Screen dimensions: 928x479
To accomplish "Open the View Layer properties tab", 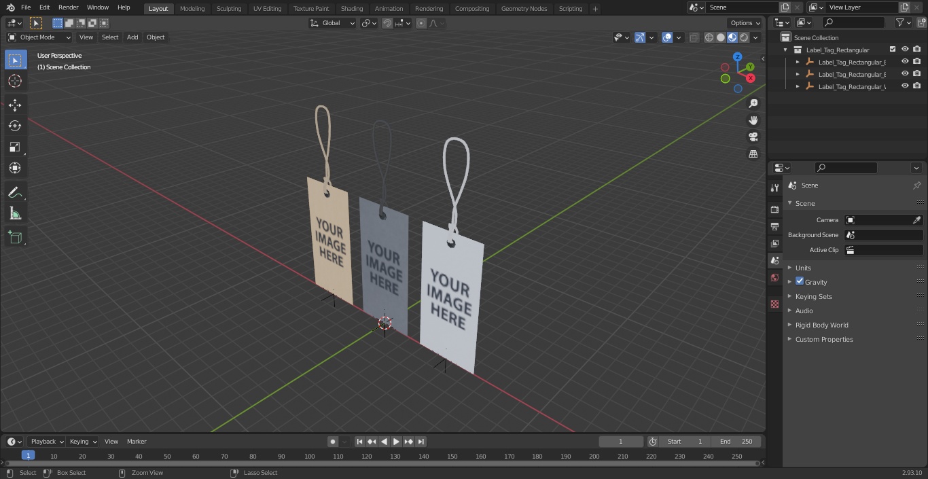I will [774, 243].
